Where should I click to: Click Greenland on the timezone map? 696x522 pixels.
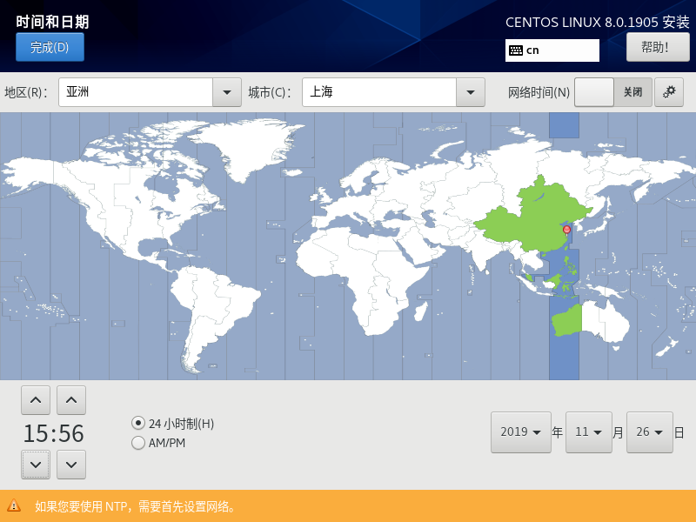[249, 146]
